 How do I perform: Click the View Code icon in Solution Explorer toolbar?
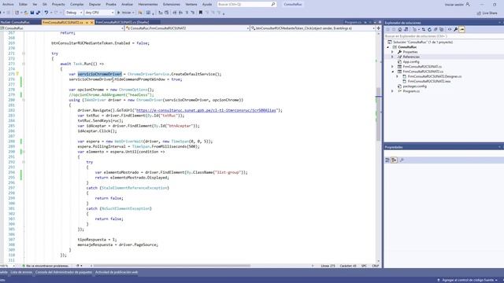pos(450,29)
